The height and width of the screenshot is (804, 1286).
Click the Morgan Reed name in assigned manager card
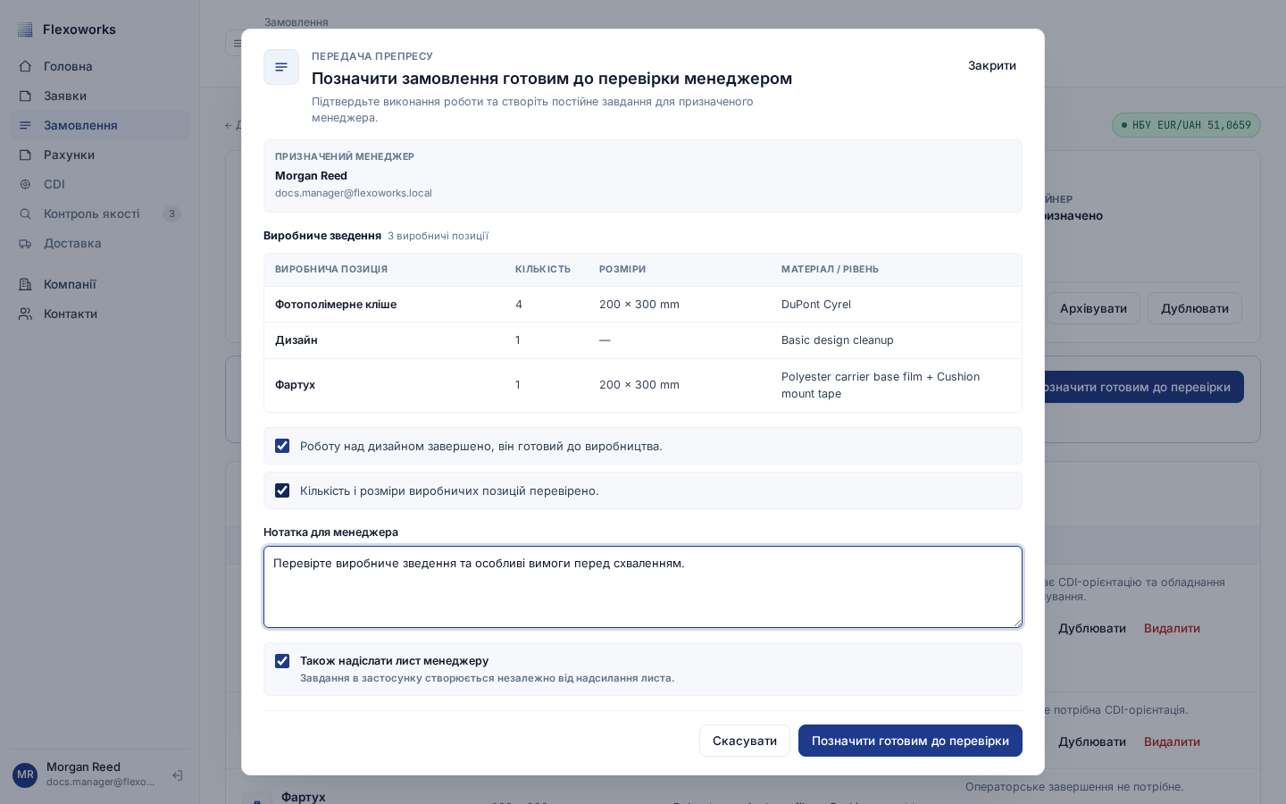(311, 176)
